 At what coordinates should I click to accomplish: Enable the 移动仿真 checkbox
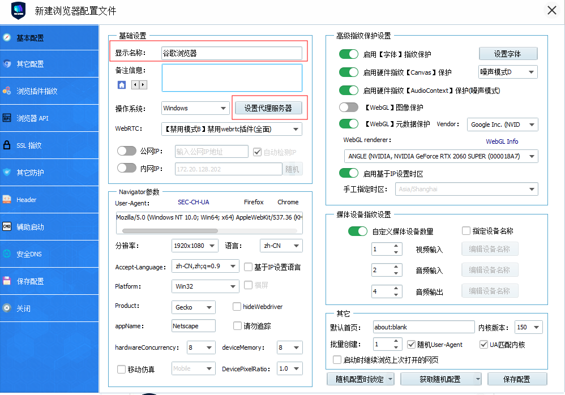(121, 370)
